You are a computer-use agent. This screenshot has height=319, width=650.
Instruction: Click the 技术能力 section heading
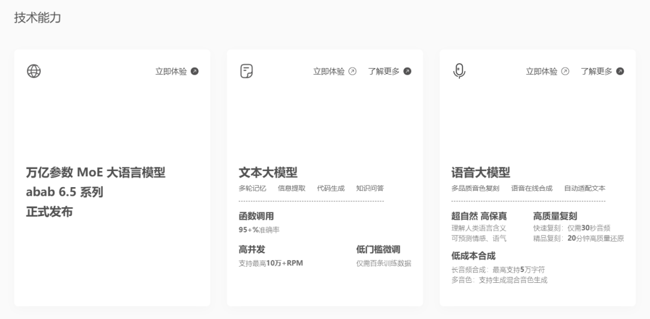tap(37, 18)
